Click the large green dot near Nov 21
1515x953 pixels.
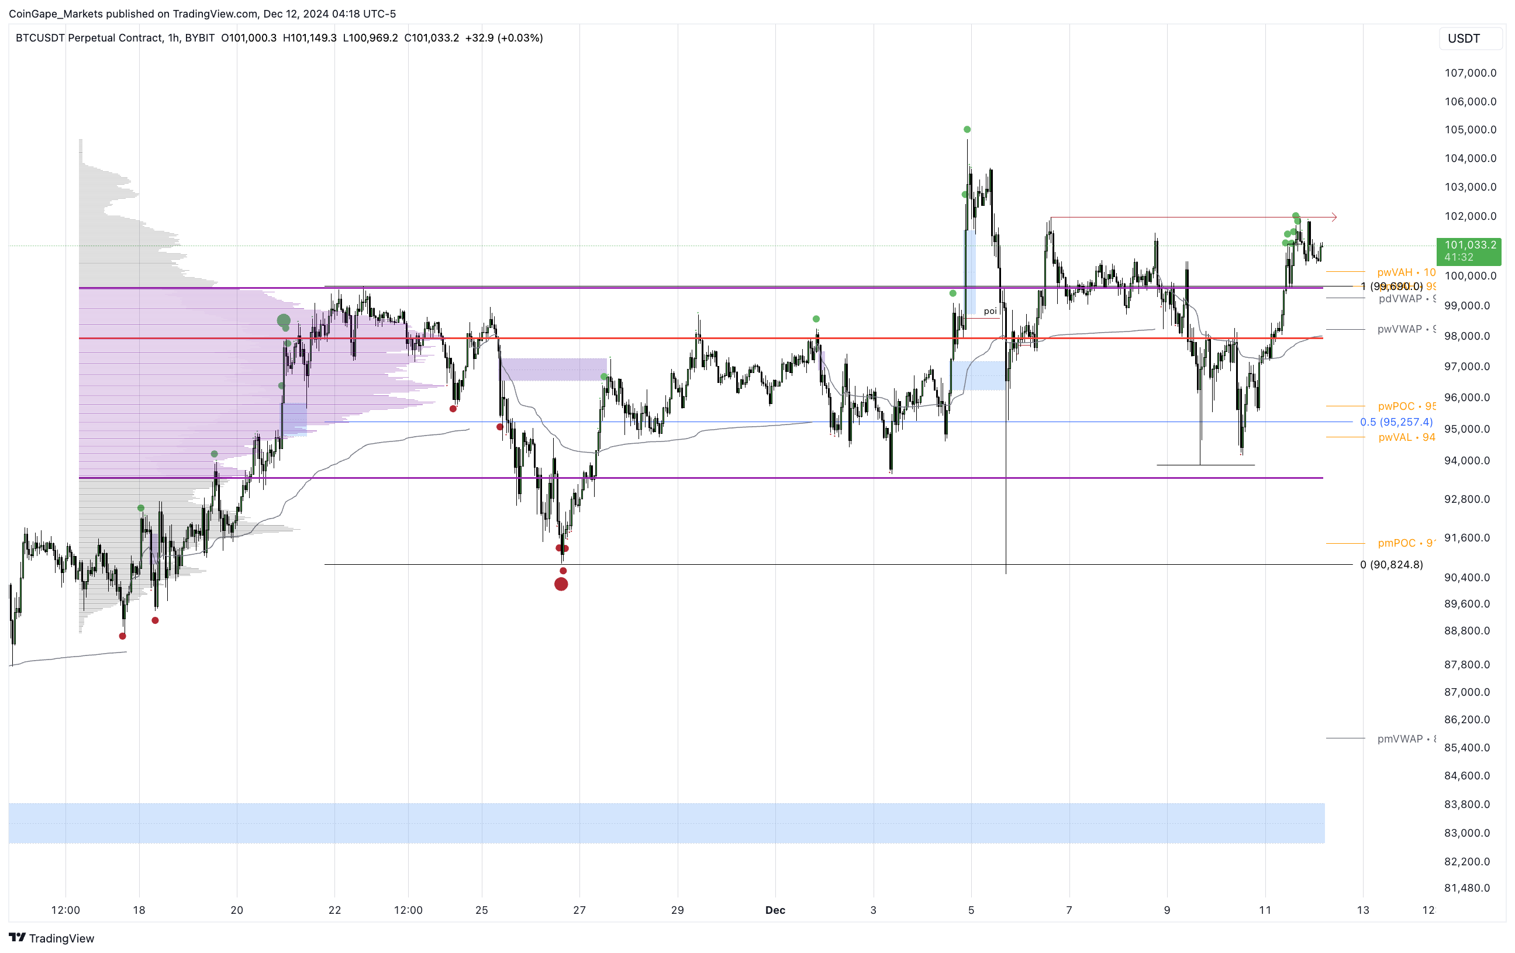(x=284, y=321)
